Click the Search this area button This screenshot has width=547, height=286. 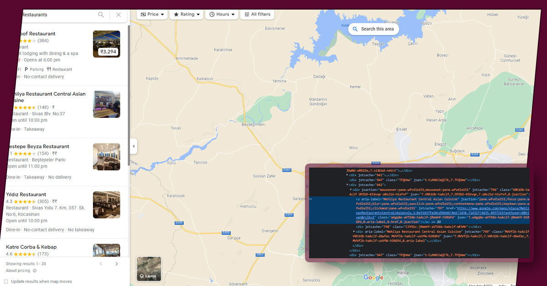(374, 29)
